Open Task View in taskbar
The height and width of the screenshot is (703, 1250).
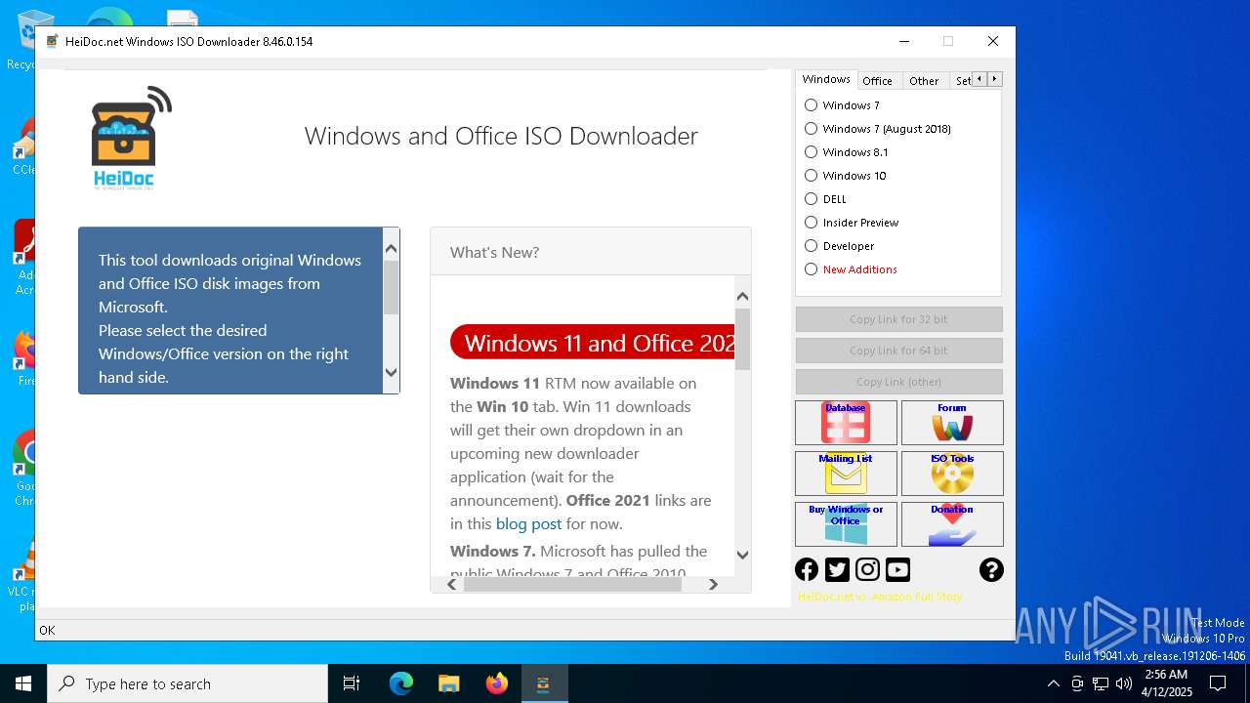pyautogui.click(x=352, y=683)
